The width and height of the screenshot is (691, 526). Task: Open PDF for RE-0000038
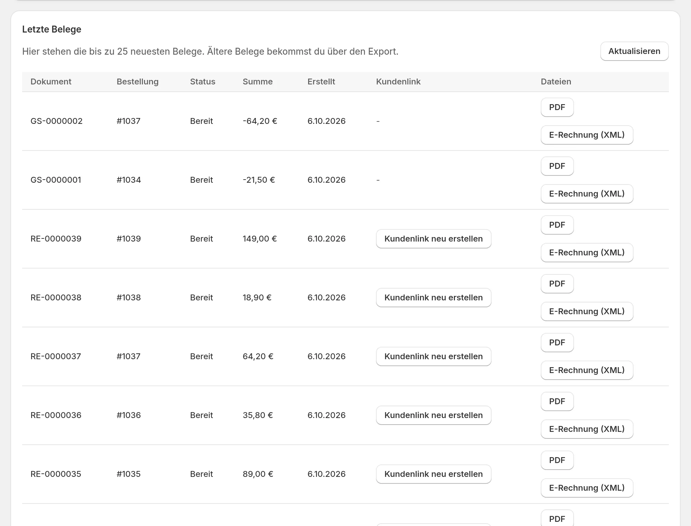557,284
